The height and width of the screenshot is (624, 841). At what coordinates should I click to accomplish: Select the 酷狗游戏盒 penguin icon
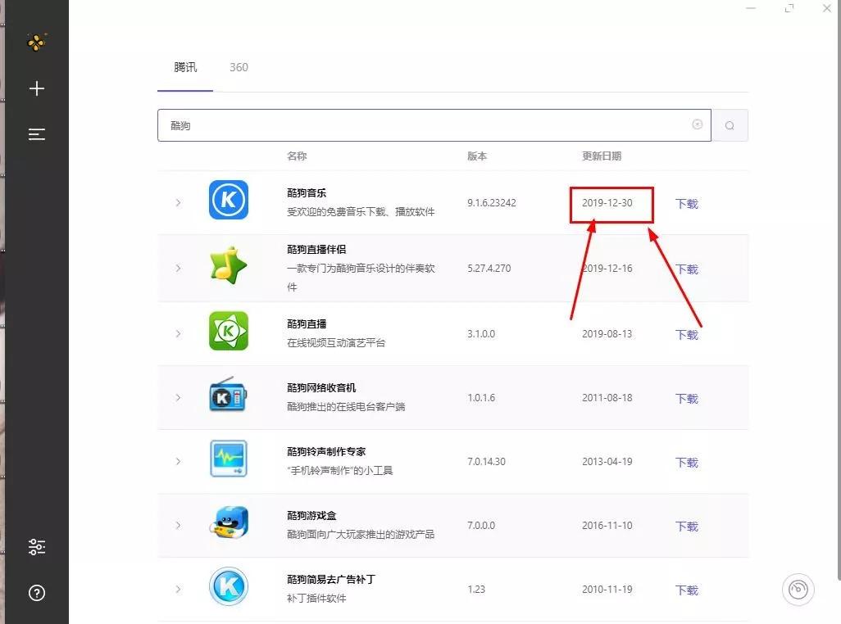(229, 522)
